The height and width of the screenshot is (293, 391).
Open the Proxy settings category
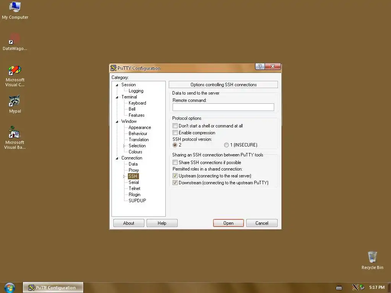(133, 170)
